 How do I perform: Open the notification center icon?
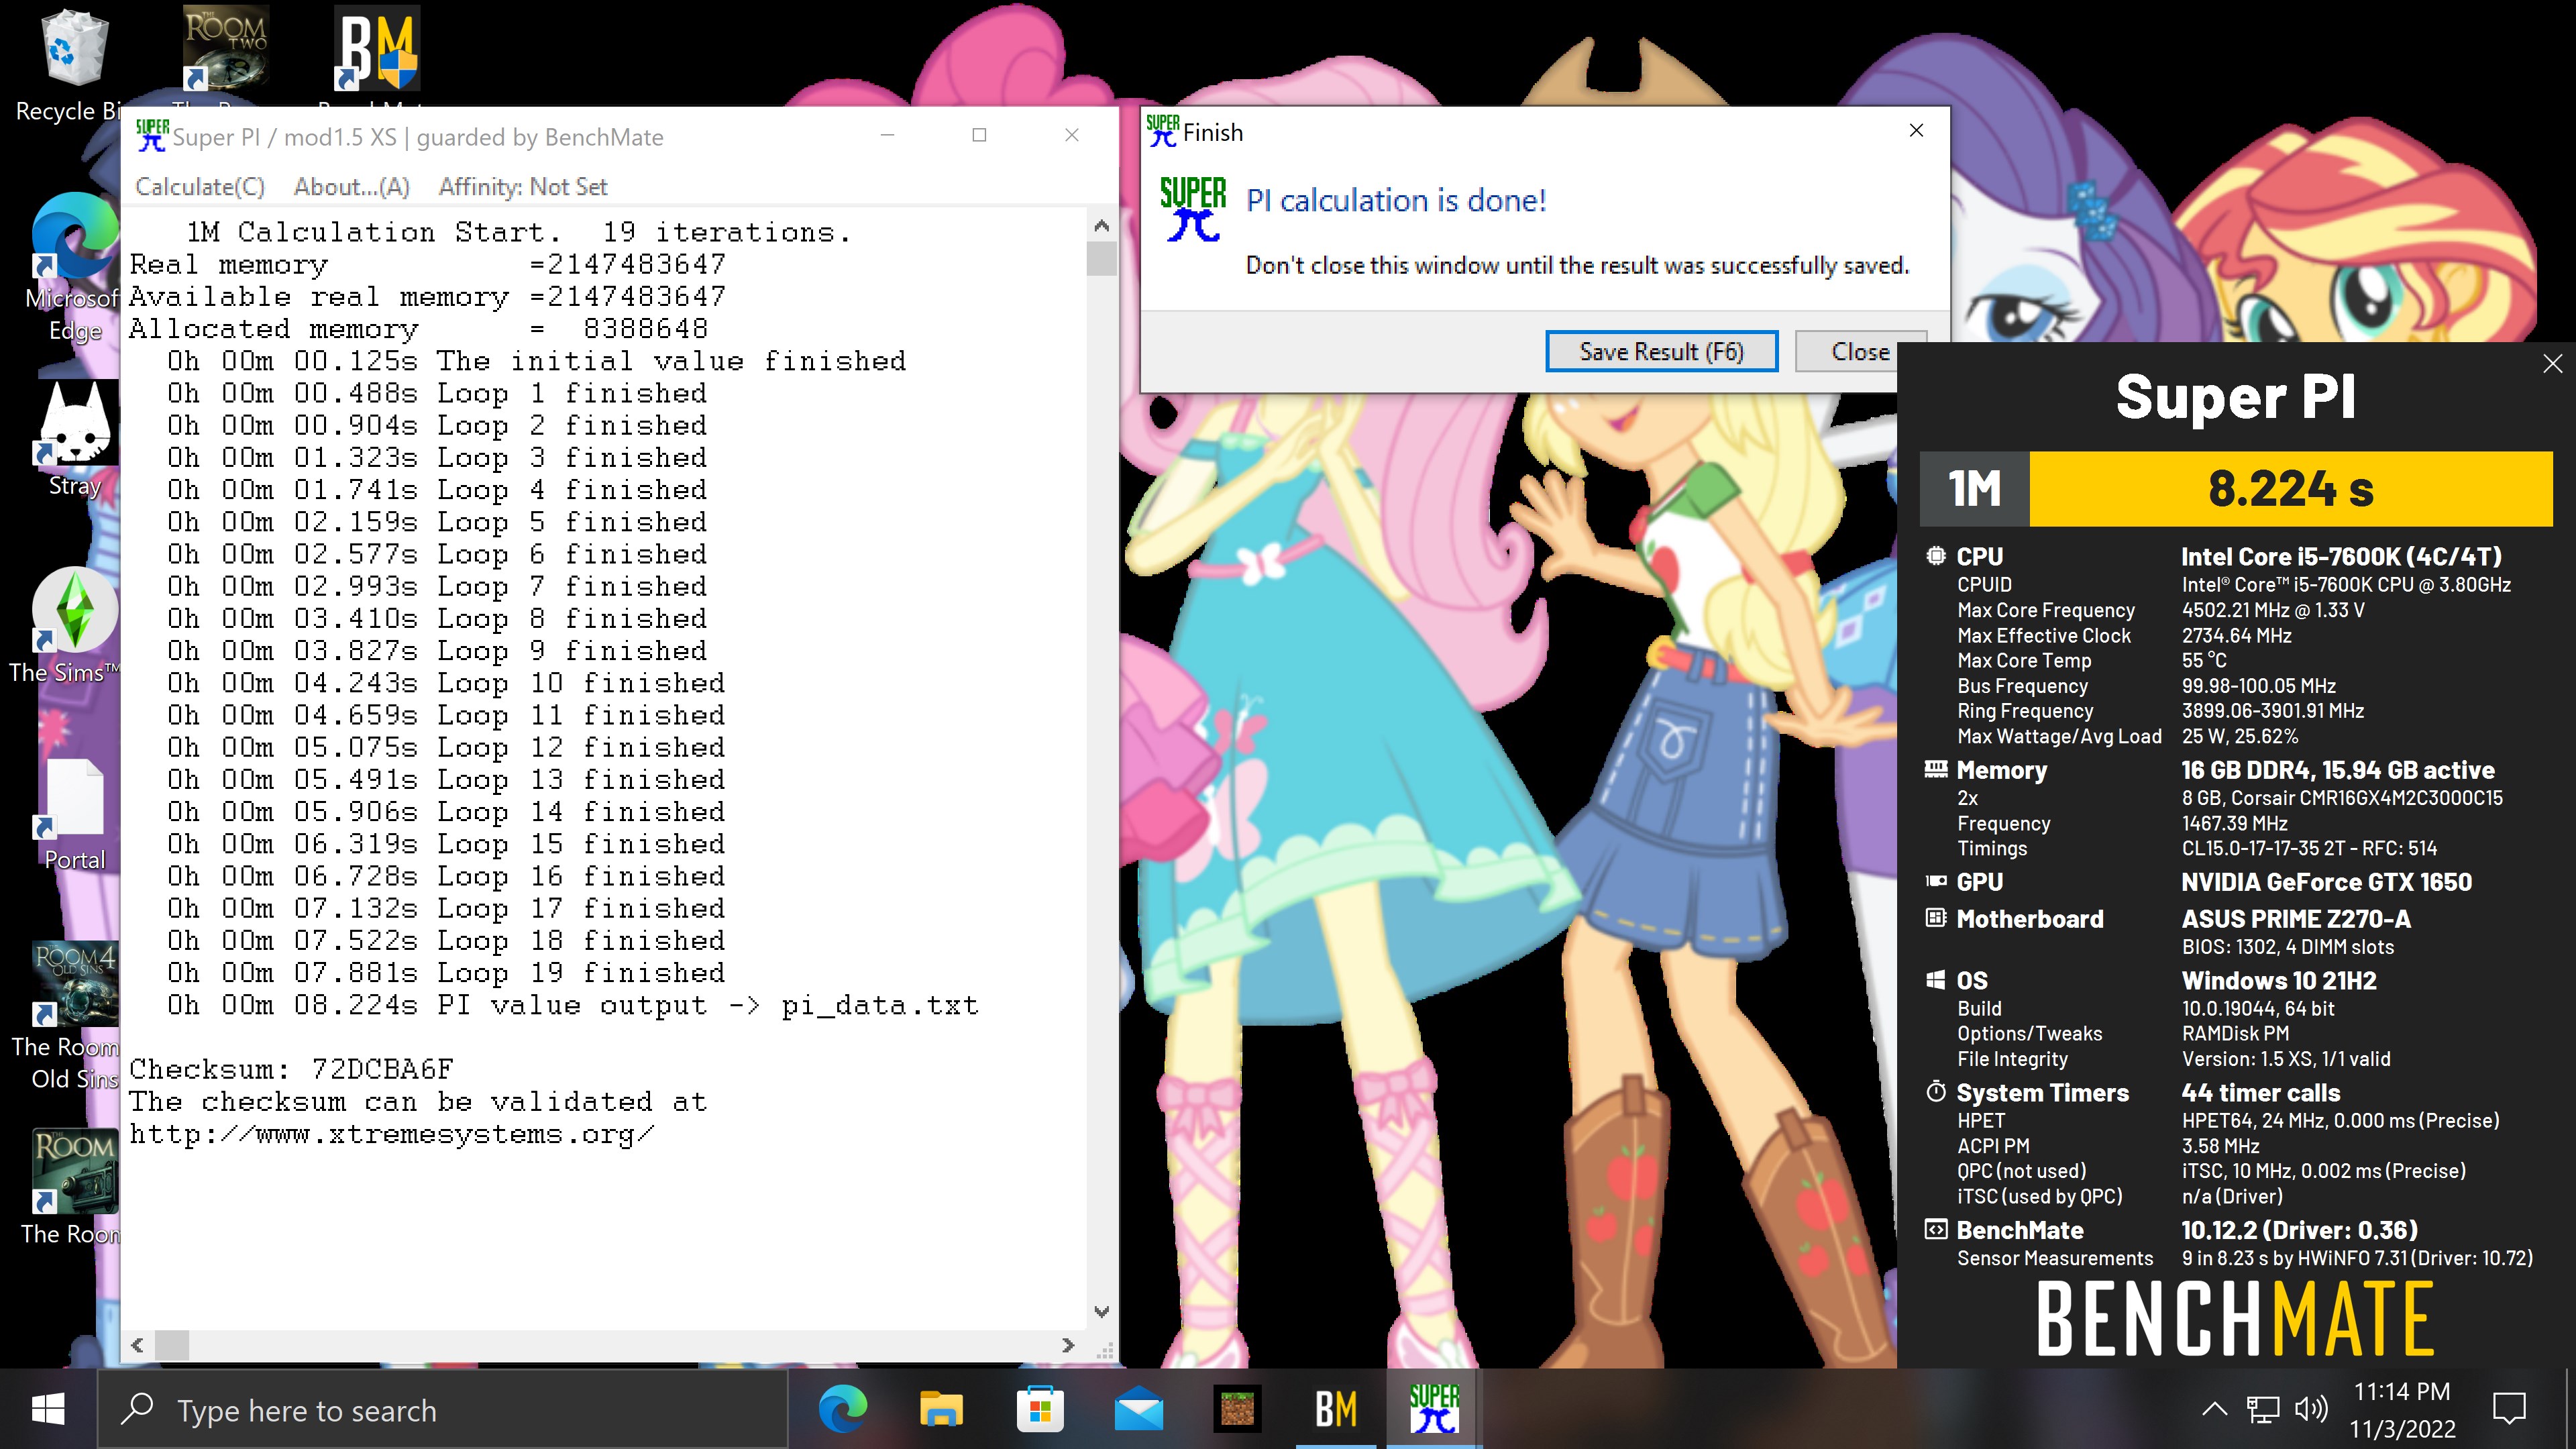2509,1409
